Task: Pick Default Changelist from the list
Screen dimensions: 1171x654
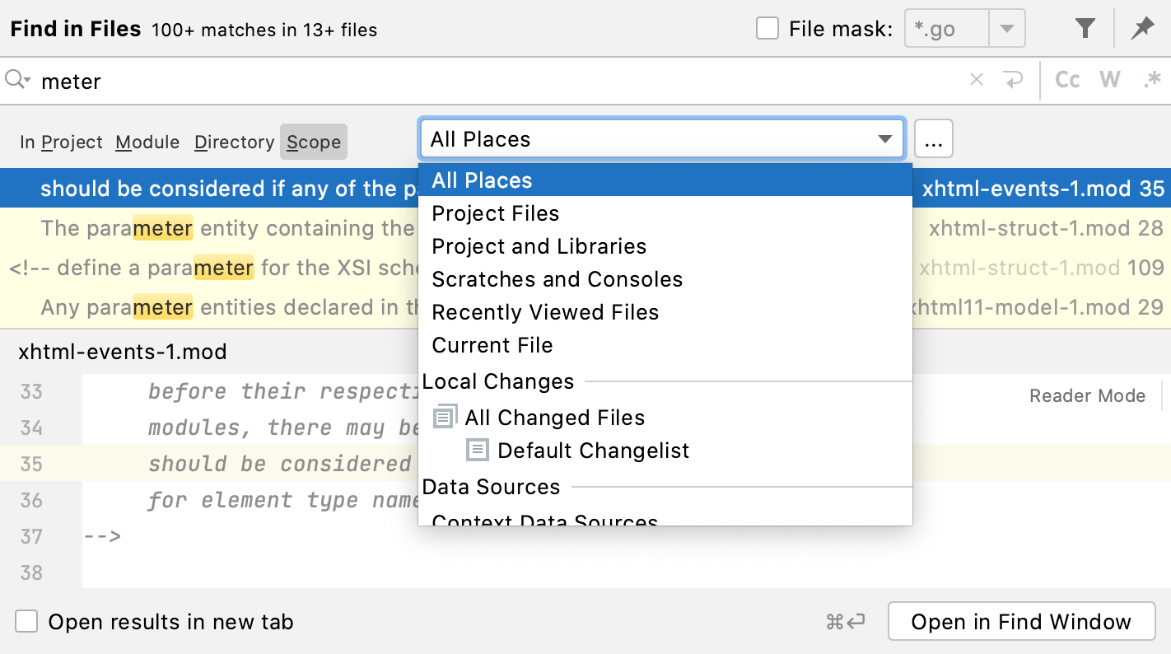Action: coord(593,451)
